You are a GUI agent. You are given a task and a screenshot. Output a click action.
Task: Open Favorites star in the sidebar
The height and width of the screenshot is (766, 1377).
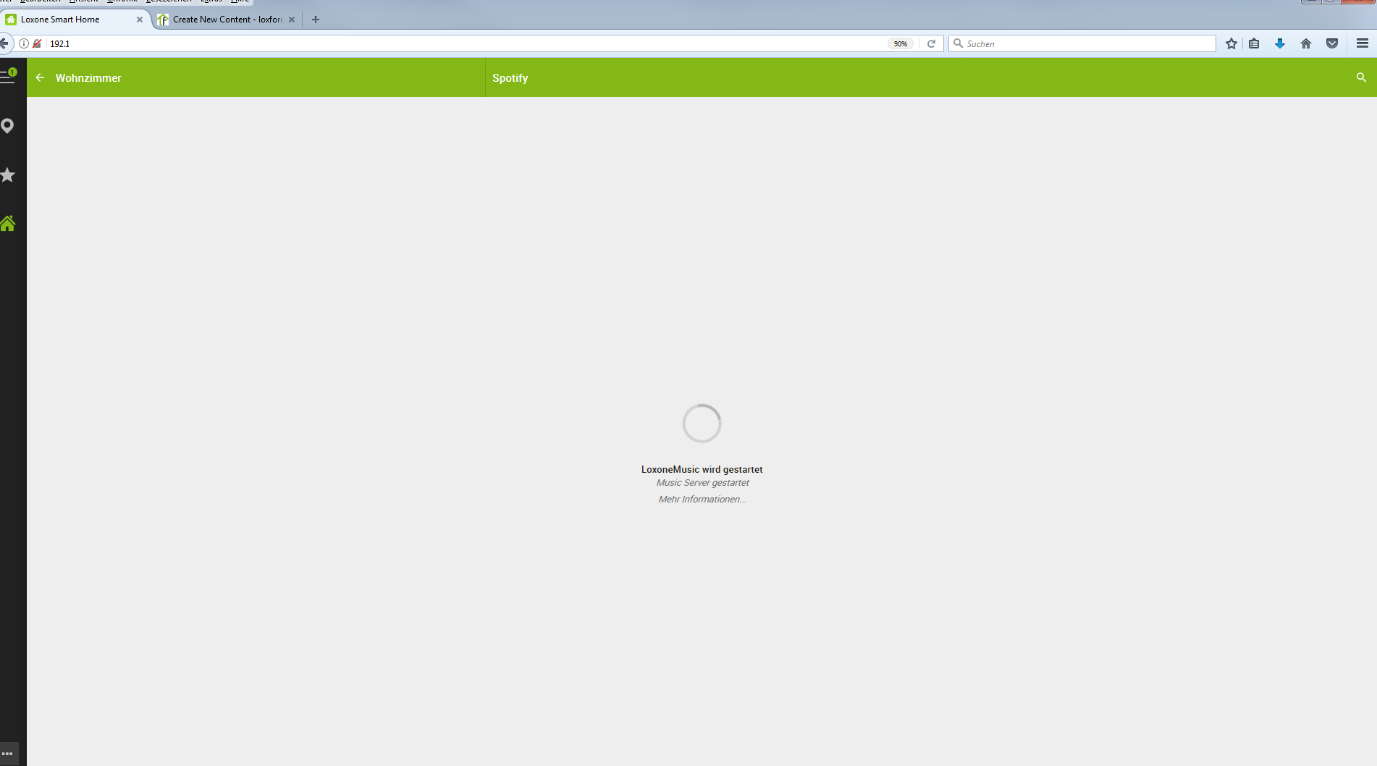pyautogui.click(x=7, y=174)
